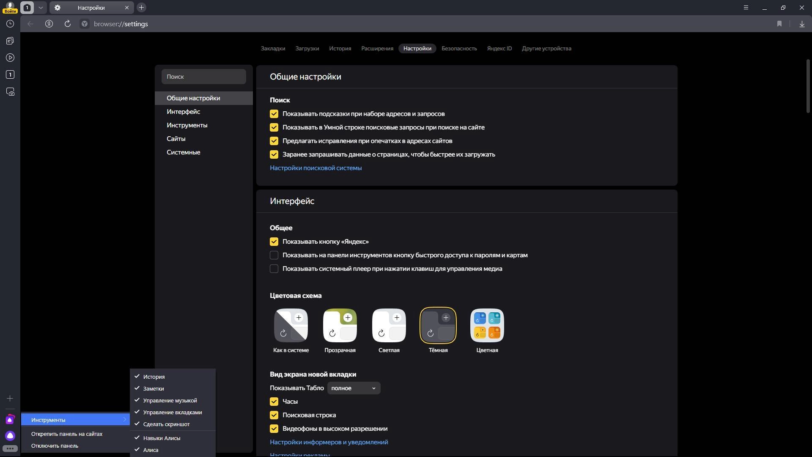812x457 pixels.
Task: Toggle Видеофоны в высоком разрешении checkbox
Action: [274, 429]
